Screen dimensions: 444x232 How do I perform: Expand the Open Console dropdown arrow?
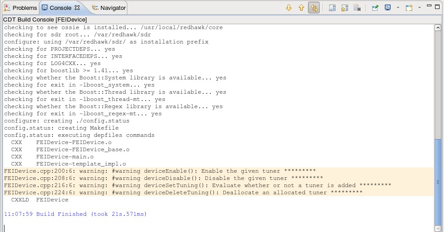coord(419,8)
